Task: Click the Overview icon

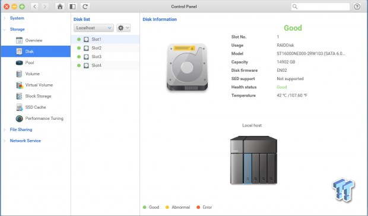Action: click(19, 40)
